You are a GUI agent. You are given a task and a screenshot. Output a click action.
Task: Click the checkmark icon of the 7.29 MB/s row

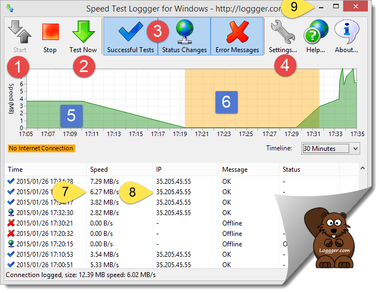click(x=11, y=181)
